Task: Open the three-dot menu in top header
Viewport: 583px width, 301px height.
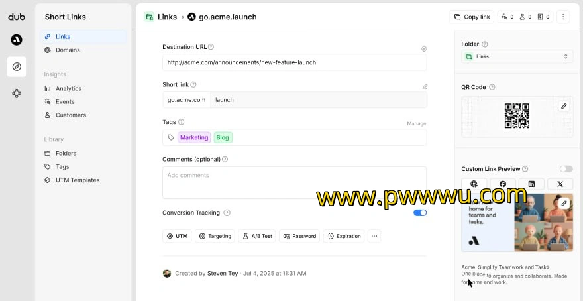Action: (x=563, y=17)
